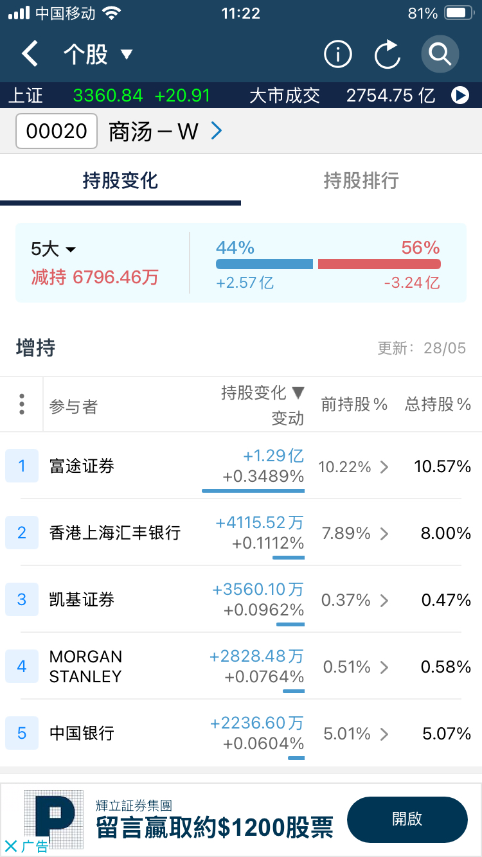
Task: Tap the blue 44% increase bar
Action: click(x=264, y=264)
